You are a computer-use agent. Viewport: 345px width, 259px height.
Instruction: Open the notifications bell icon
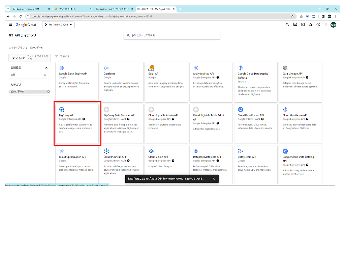pos(311,25)
